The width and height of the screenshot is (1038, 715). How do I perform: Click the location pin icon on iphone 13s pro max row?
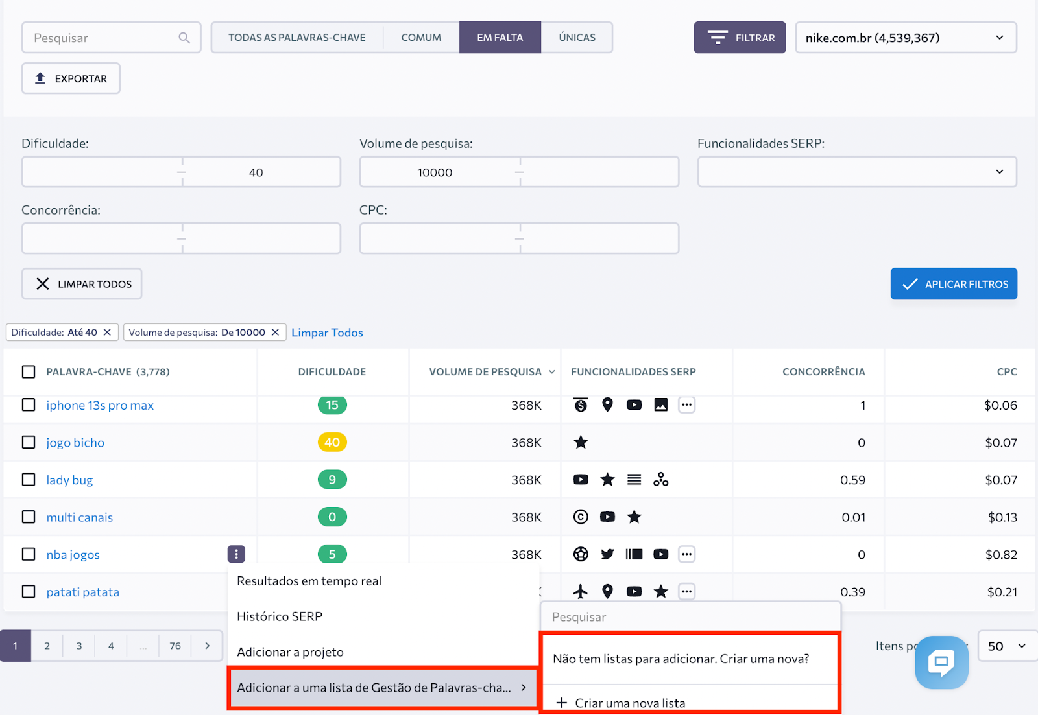point(607,404)
